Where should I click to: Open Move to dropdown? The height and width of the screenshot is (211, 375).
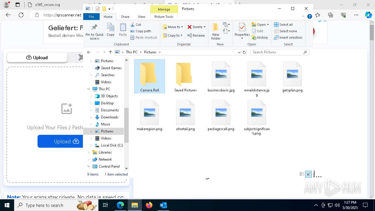[x=173, y=27]
